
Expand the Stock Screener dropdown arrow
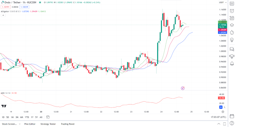click(20, 124)
